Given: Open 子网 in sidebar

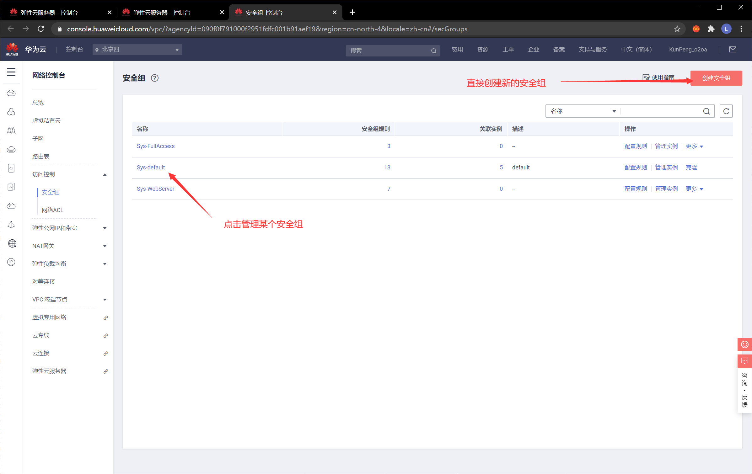Looking at the screenshot, I should click(x=38, y=139).
